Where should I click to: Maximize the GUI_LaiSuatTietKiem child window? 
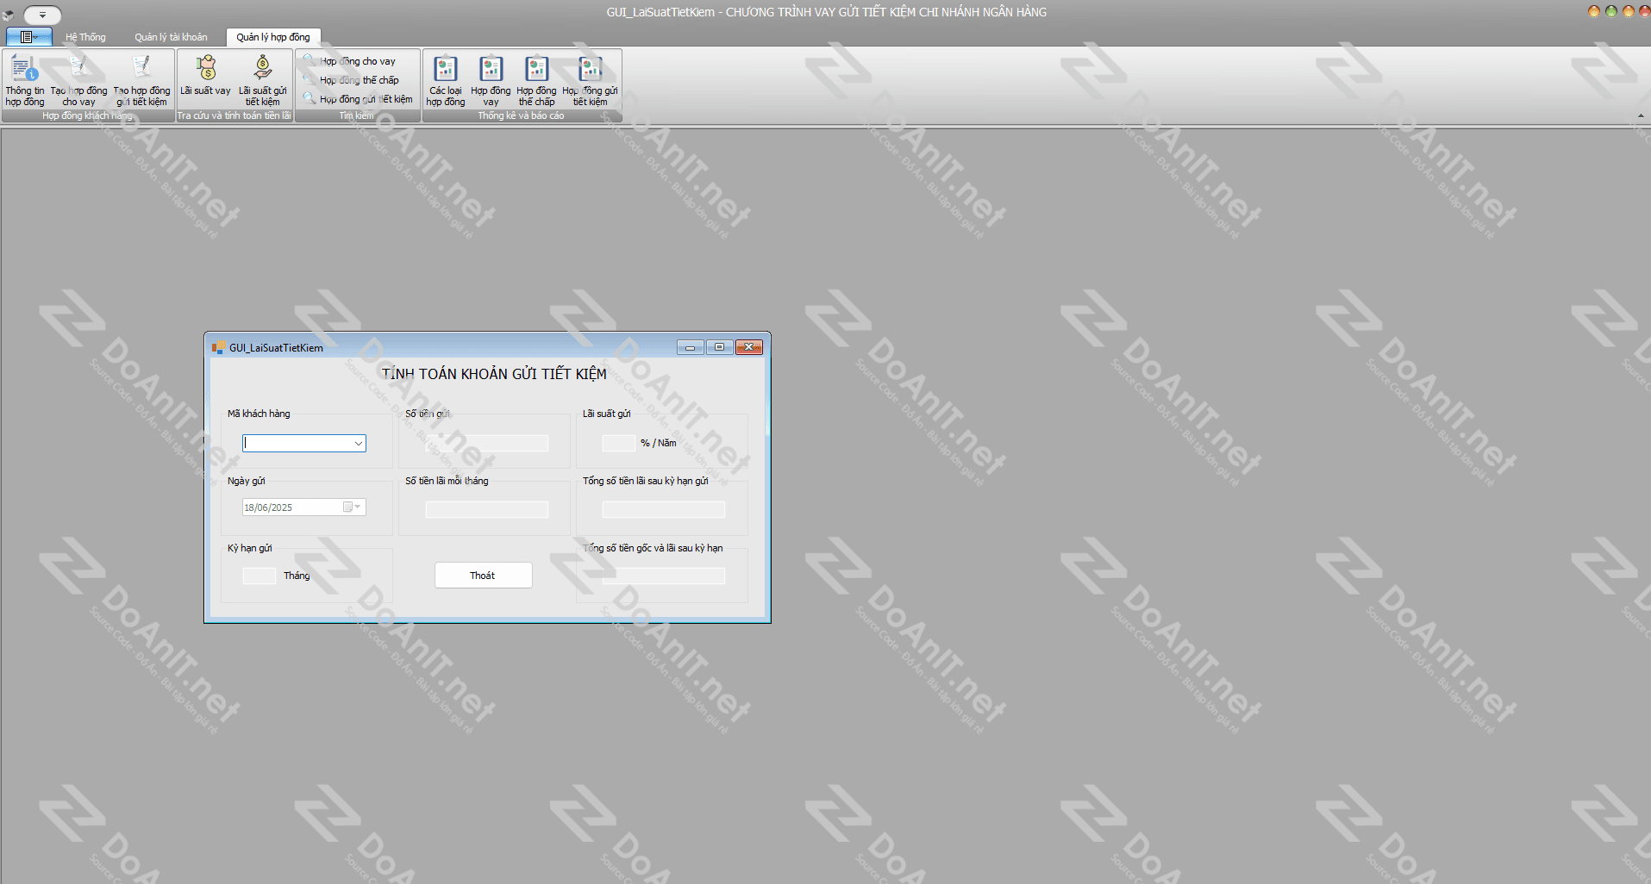pyautogui.click(x=719, y=347)
